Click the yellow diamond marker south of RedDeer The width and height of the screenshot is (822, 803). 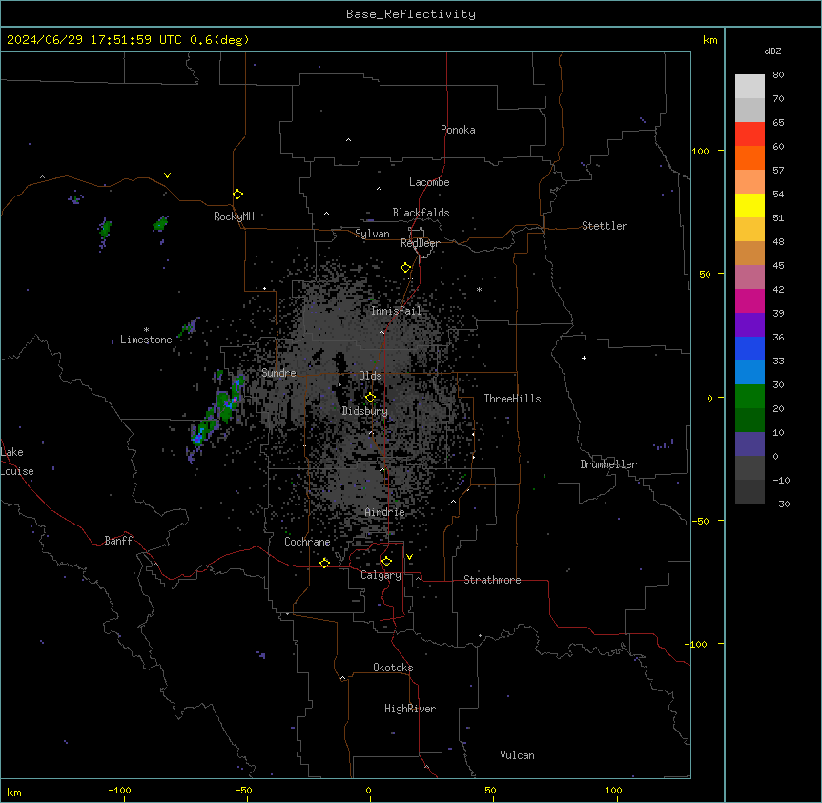click(405, 268)
